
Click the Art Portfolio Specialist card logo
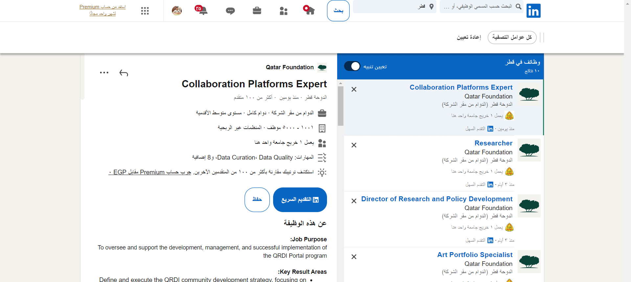click(529, 262)
